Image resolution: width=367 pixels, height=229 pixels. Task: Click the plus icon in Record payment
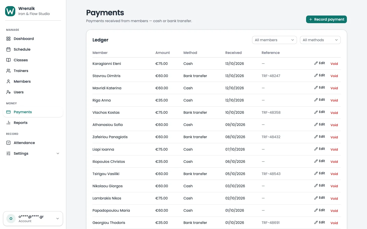(311, 19)
